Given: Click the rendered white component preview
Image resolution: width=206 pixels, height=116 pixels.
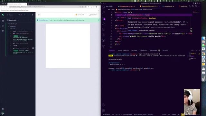Looking at the screenshot, I should 68,46.
